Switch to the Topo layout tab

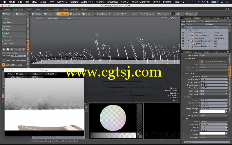tap(38, 9)
